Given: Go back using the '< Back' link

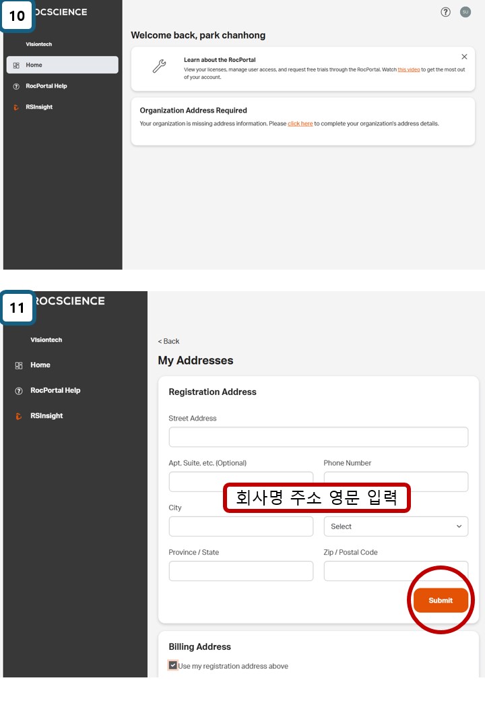Looking at the screenshot, I should [x=168, y=341].
